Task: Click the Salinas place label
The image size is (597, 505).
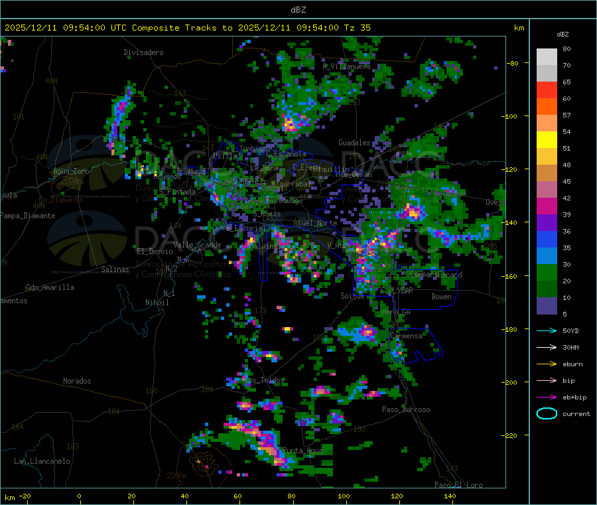Action: pyautogui.click(x=115, y=269)
